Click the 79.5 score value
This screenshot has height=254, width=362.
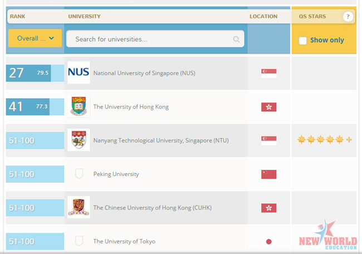[x=43, y=73]
